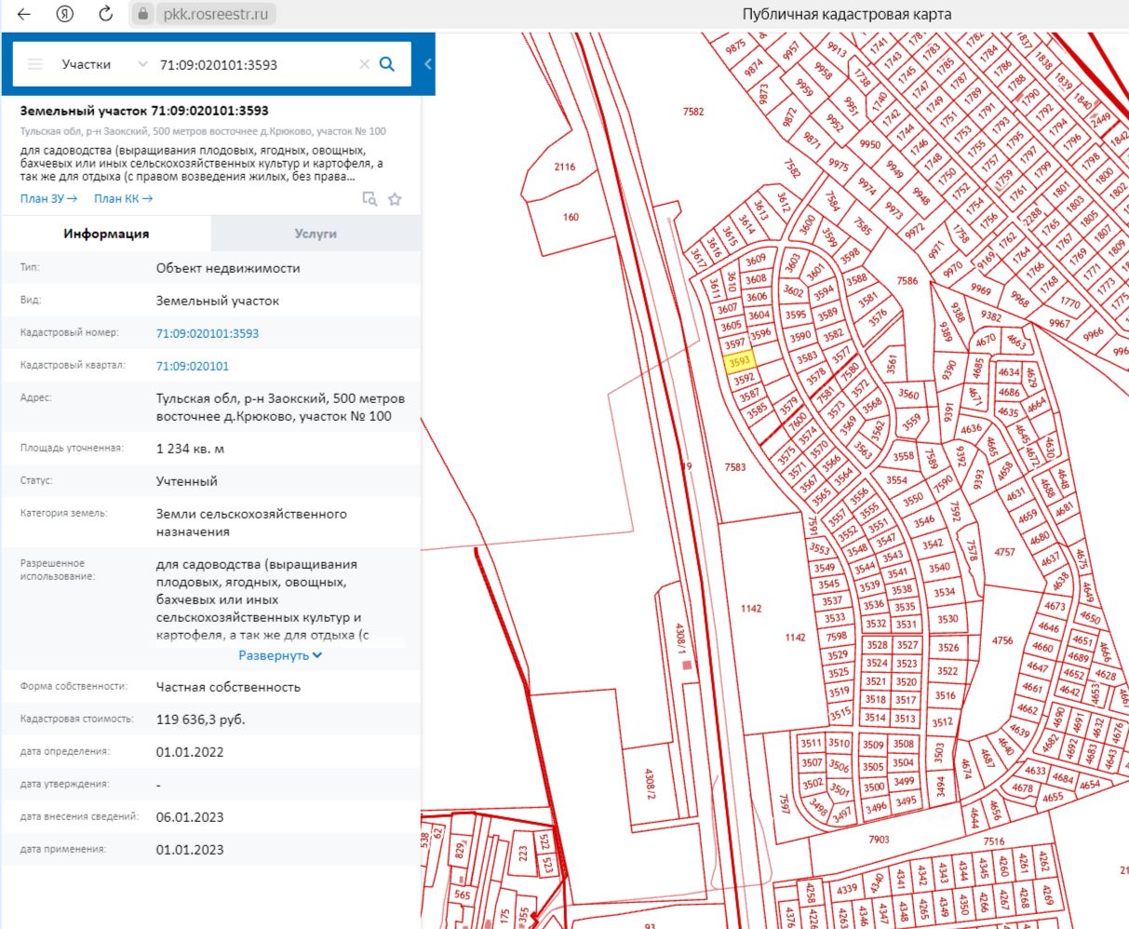This screenshot has height=929, width=1129.
Task: Select the browser address pkk.rosreestr.ru
Action: coord(216,14)
